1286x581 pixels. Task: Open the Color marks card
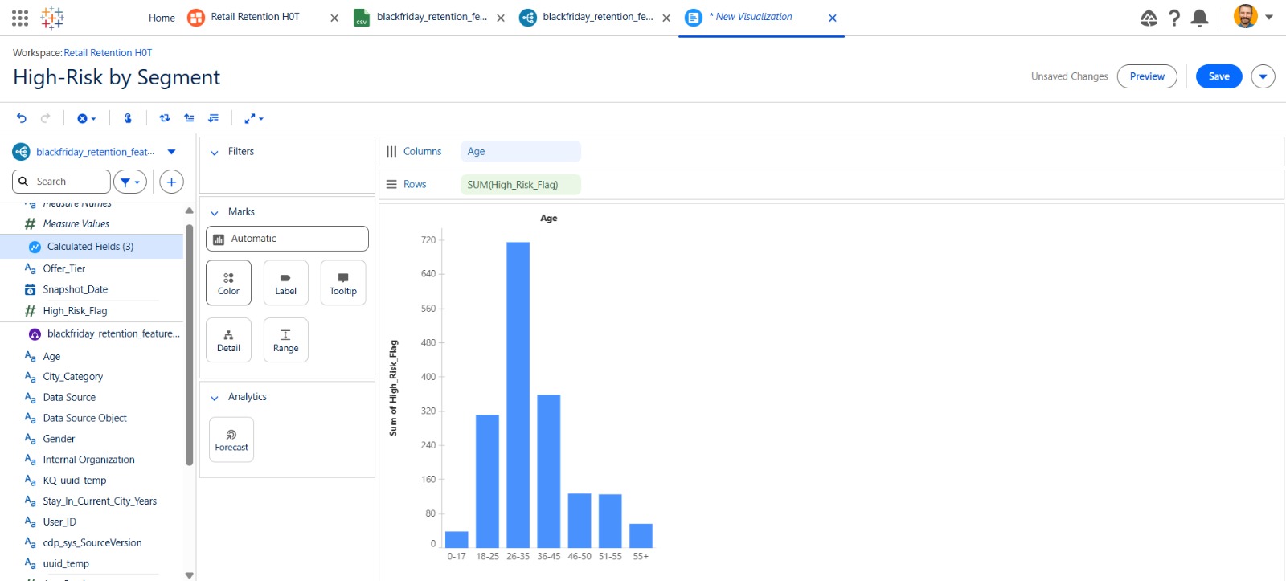pyautogui.click(x=228, y=283)
